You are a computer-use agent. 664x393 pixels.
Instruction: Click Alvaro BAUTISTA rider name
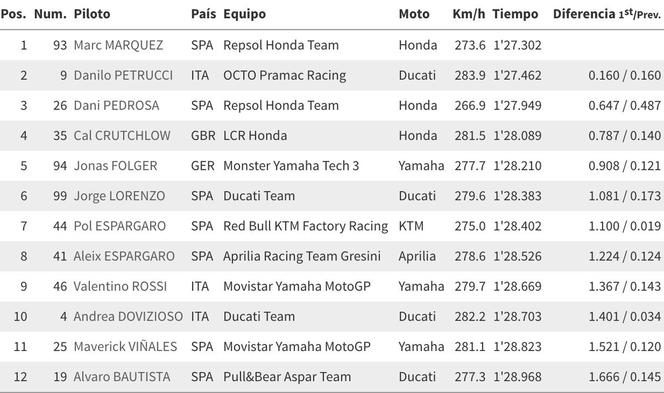click(x=122, y=377)
